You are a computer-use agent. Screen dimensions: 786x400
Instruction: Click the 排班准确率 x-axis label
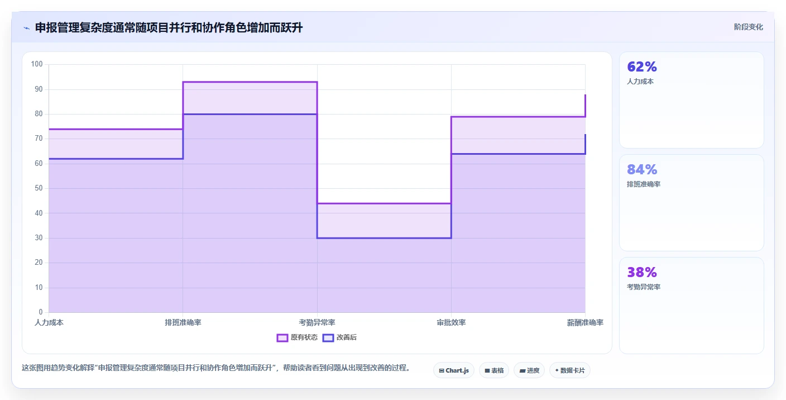click(183, 323)
